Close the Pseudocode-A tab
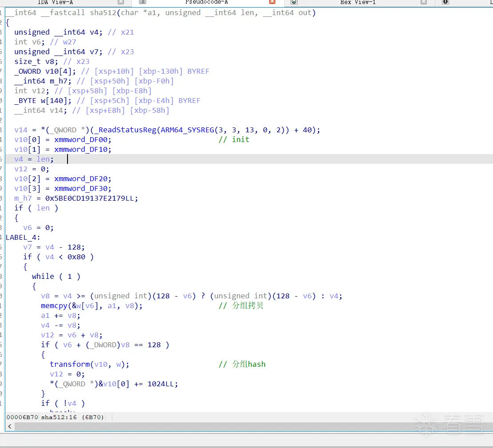Image resolution: width=493 pixels, height=448 pixels. (272, 2)
